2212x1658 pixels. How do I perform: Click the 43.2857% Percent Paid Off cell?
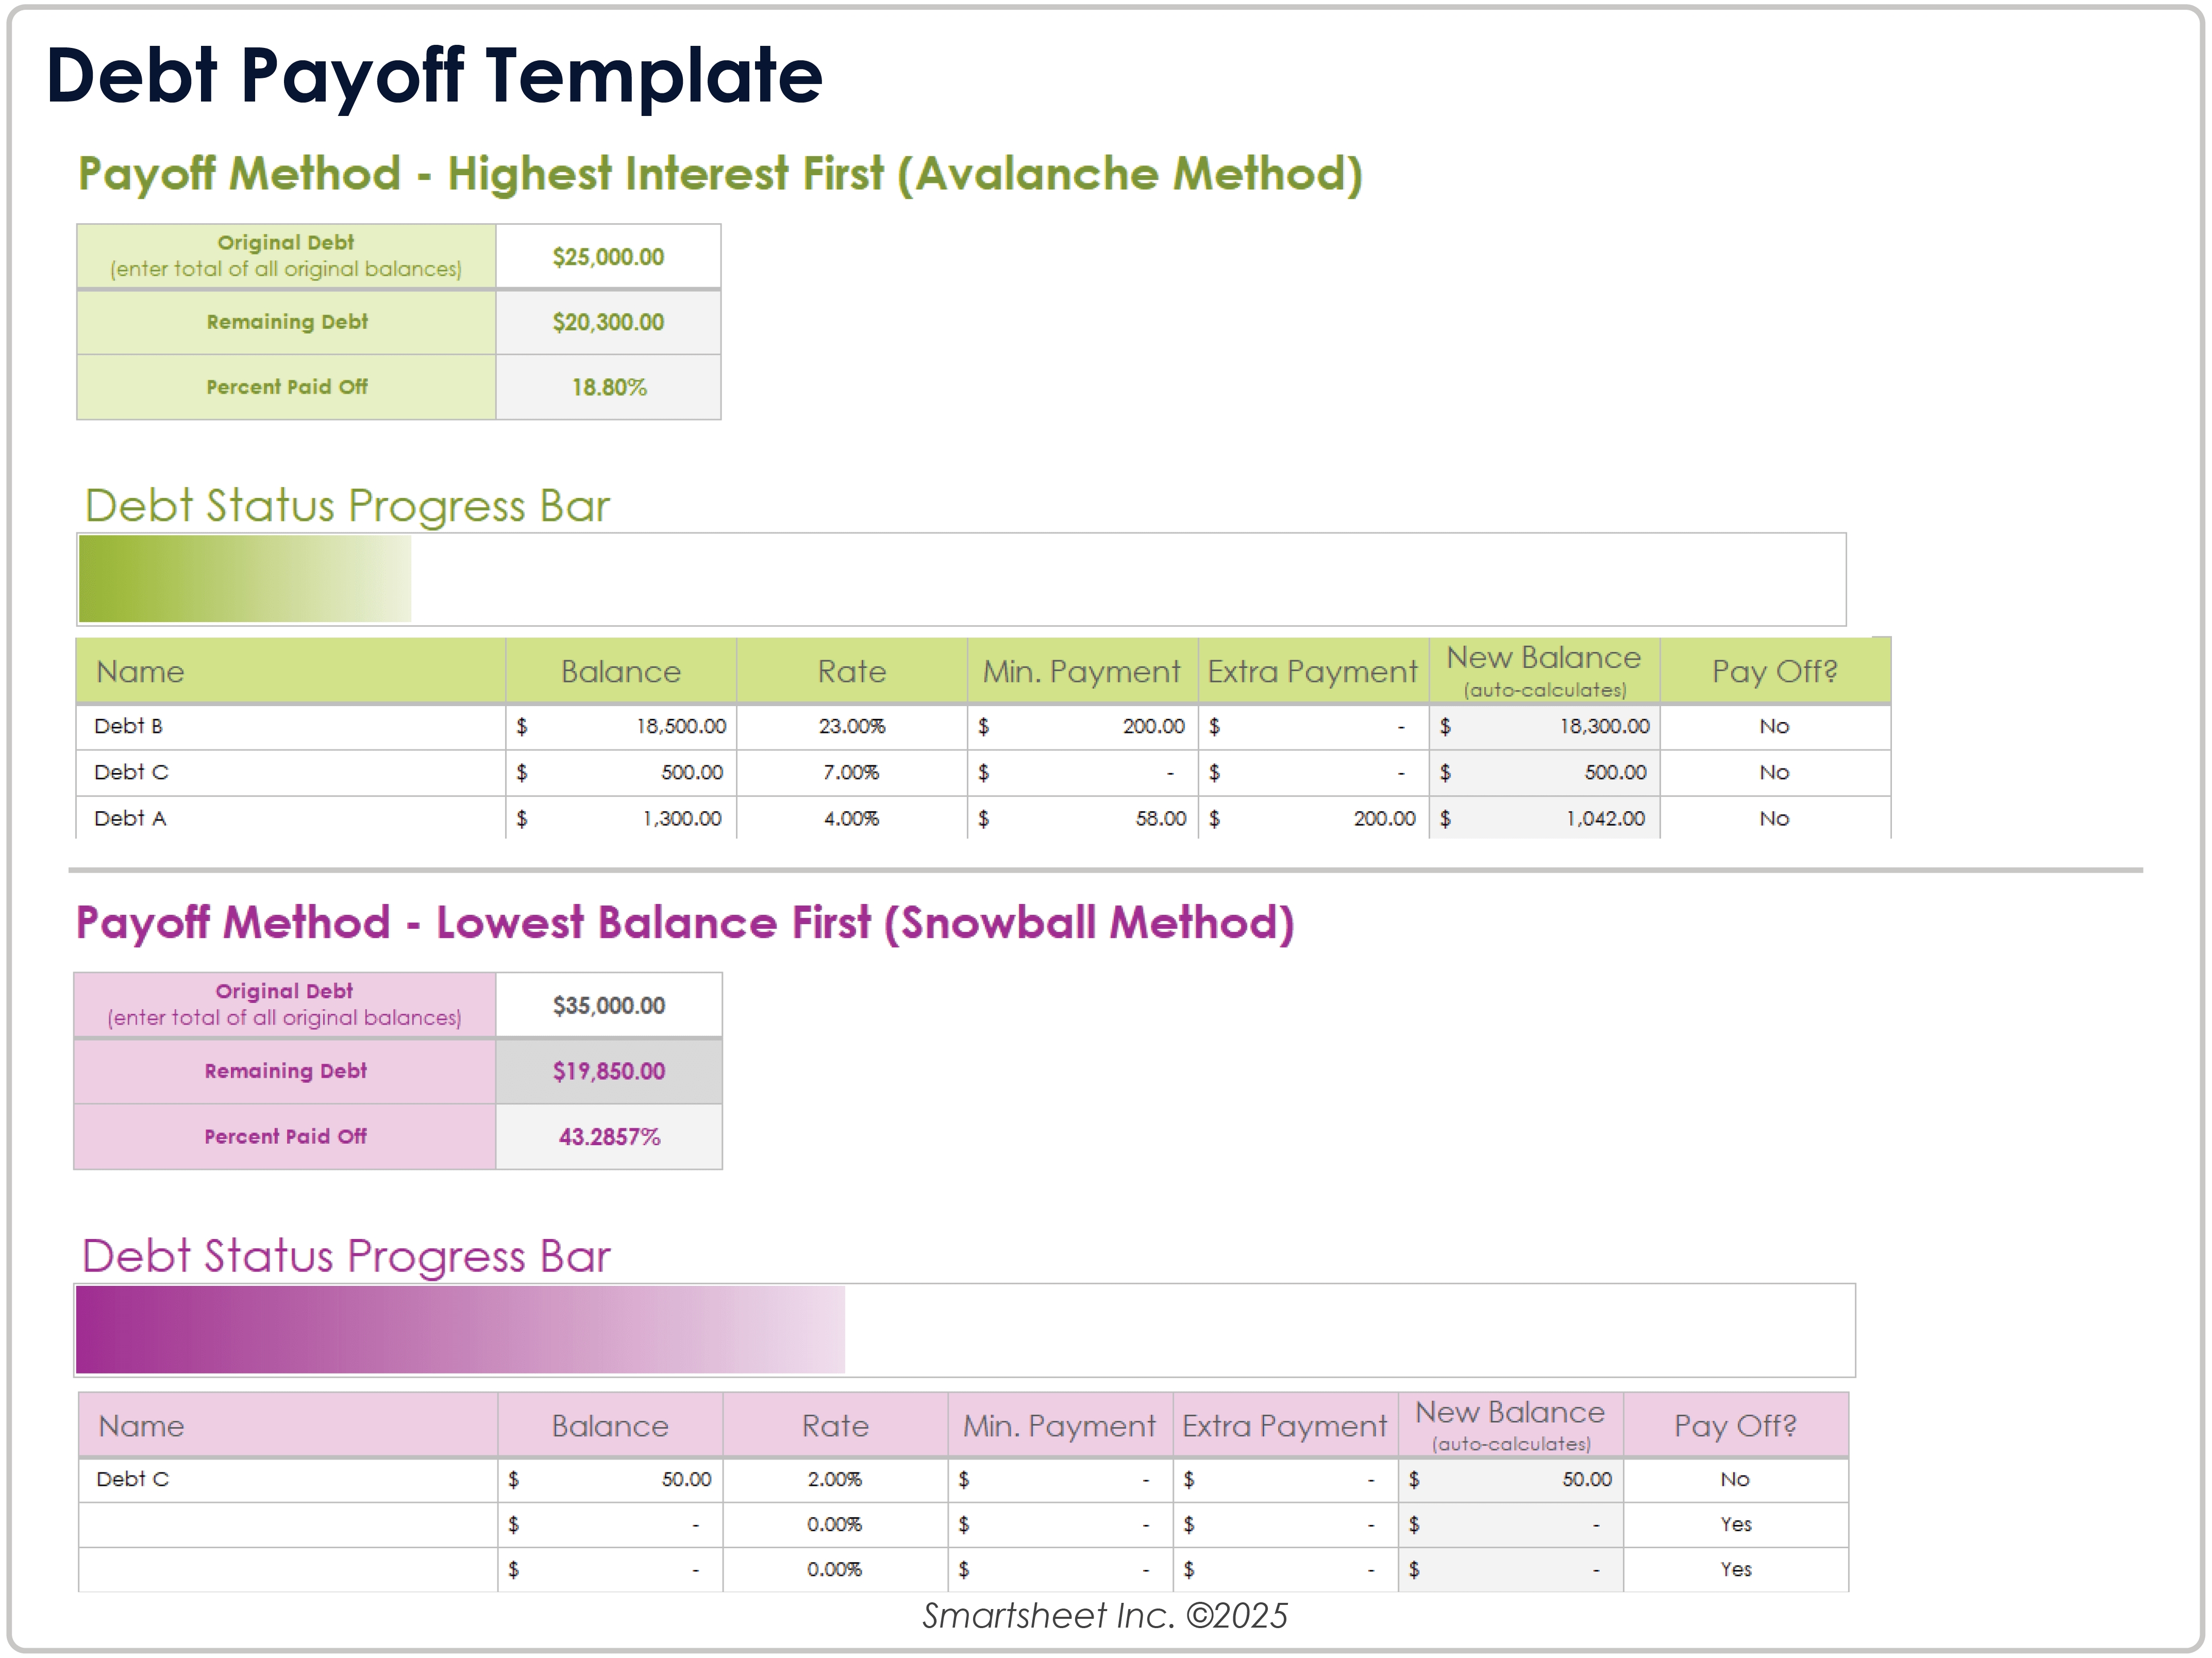(608, 1136)
